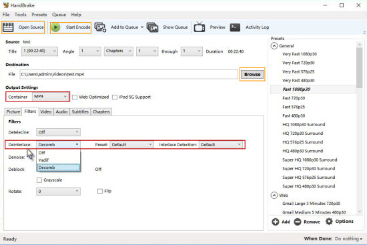
Task: Enable the Grayscale checkbox
Action: (39, 180)
